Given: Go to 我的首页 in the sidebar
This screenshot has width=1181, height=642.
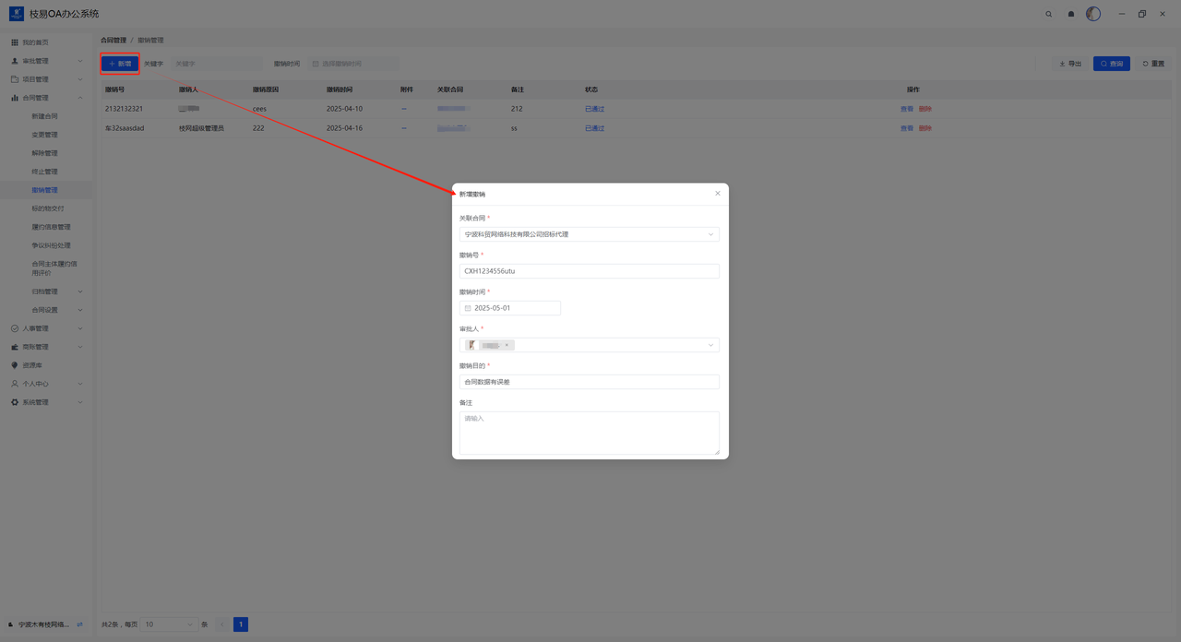Looking at the screenshot, I should point(35,42).
